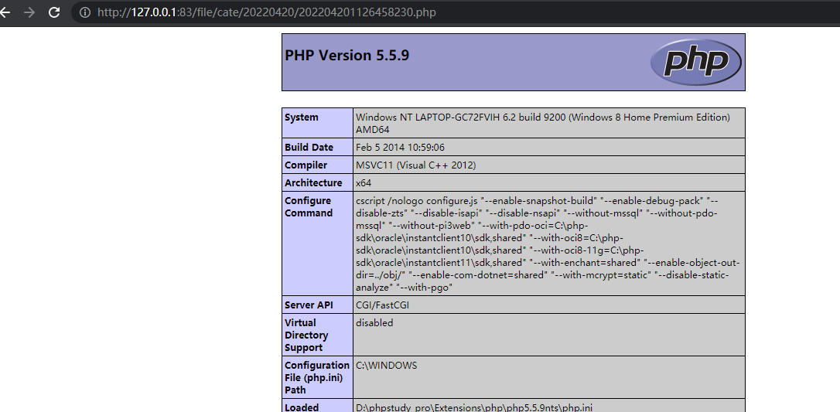This screenshot has height=412, width=840.
Task: Click the php5.5.9nts php.ini loaded path
Action: (x=474, y=407)
